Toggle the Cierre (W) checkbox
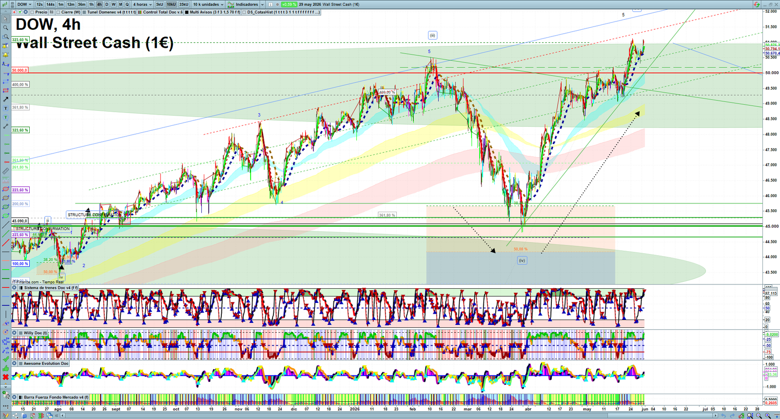 coord(58,12)
